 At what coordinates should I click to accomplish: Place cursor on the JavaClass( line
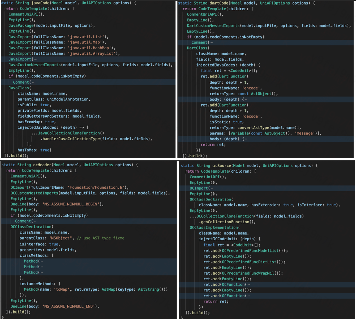tap(20, 88)
